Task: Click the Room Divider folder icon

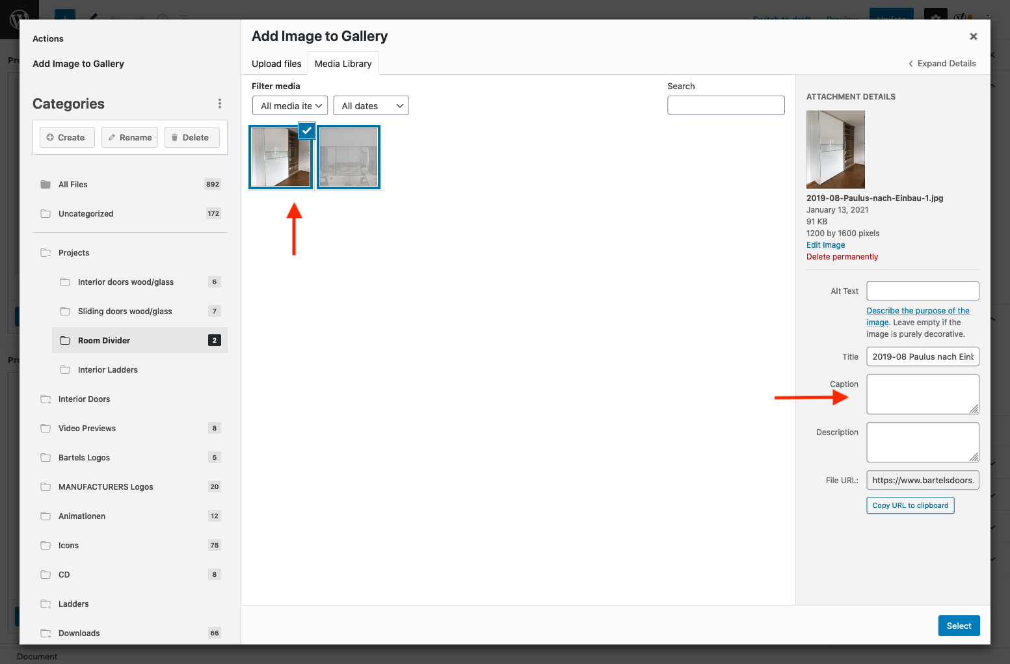Action: pos(65,341)
